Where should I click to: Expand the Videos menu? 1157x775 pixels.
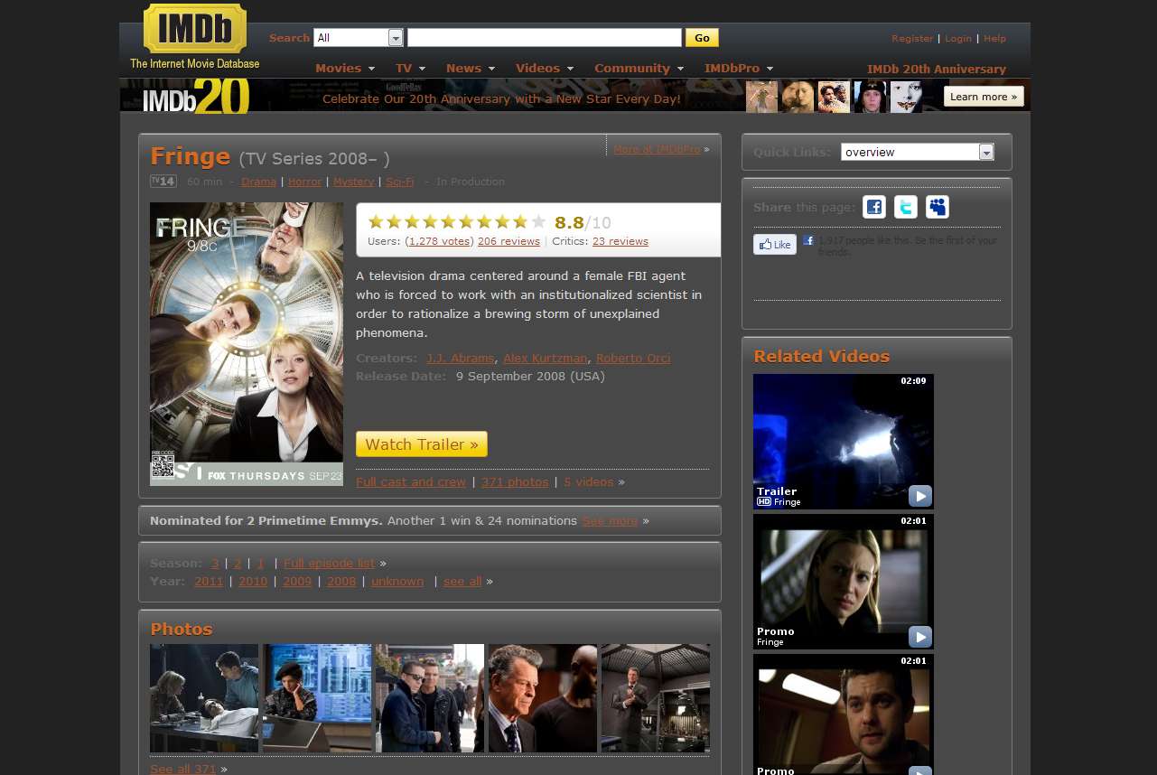[x=545, y=68]
